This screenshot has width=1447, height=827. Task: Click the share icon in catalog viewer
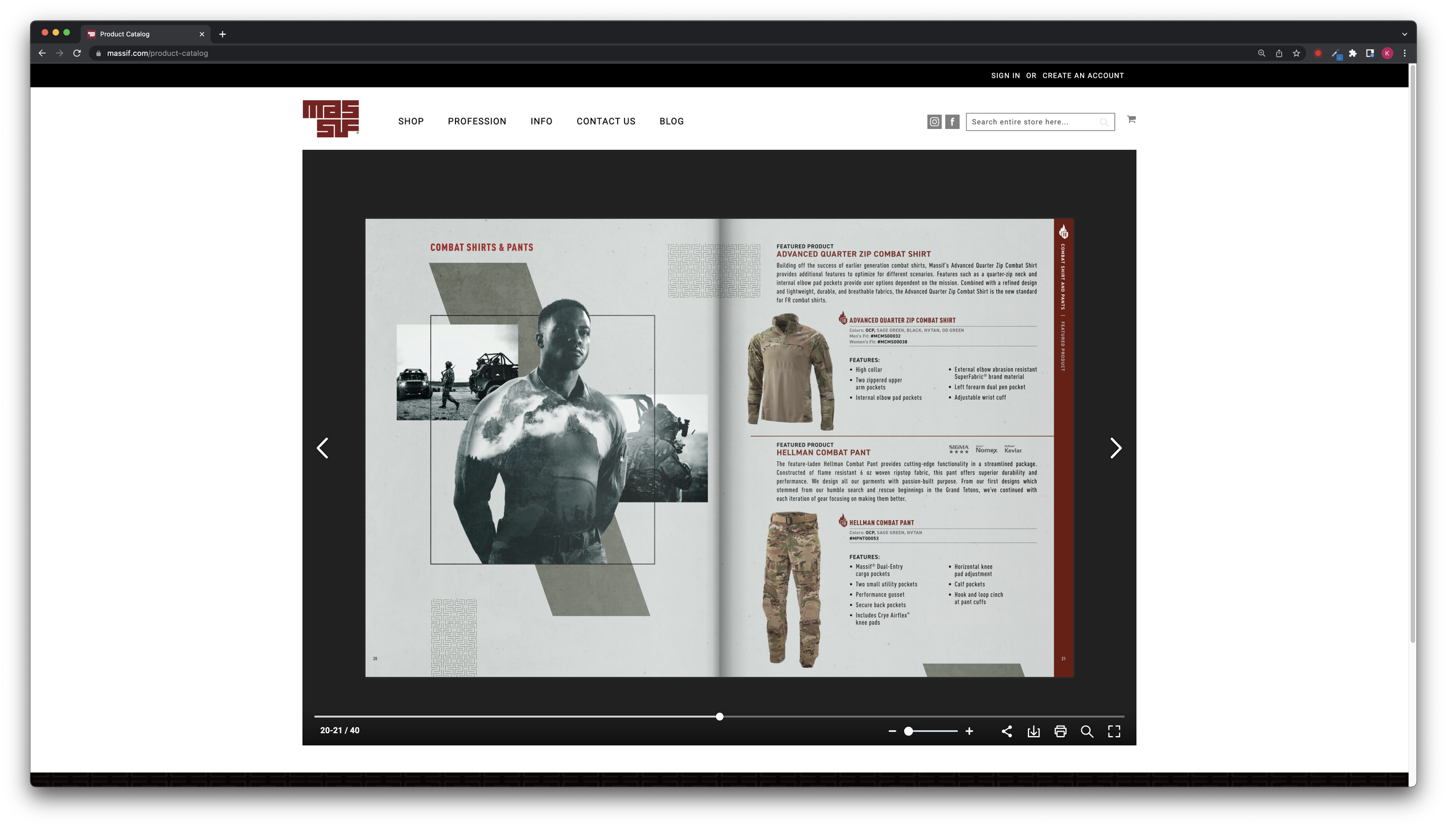1007,731
